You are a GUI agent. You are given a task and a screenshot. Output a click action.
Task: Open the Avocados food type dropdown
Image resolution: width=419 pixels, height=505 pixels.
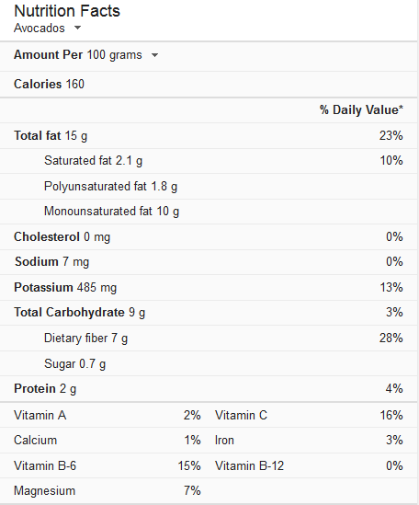tap(47, 28)
